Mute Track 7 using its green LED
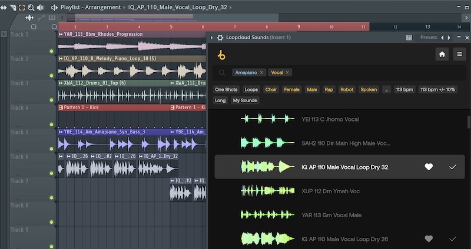Viewport: 471px width, 249px height. 51,197
